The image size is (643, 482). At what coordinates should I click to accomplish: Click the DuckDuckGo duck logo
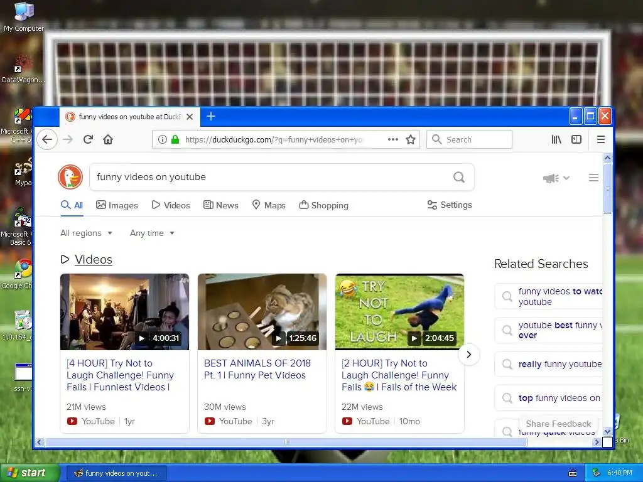tap(70, 177)
